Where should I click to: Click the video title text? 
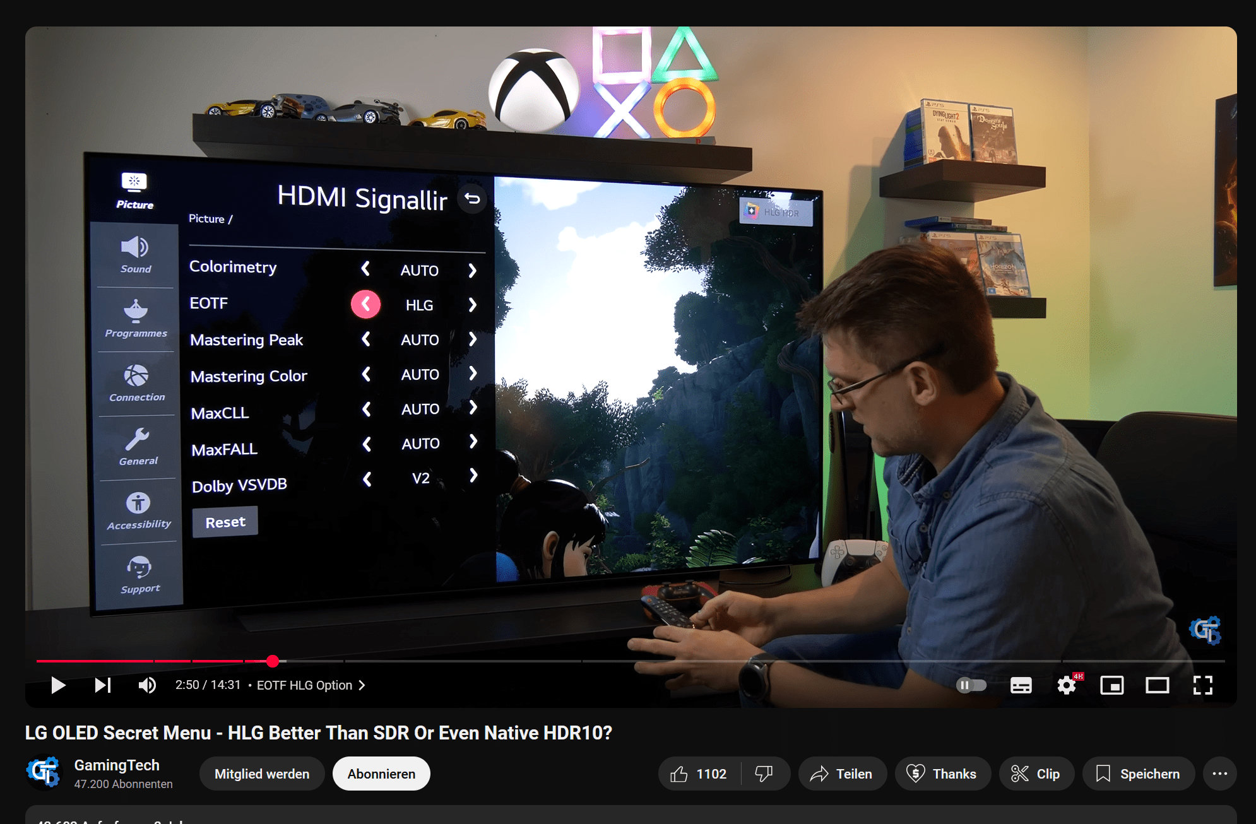318,733
